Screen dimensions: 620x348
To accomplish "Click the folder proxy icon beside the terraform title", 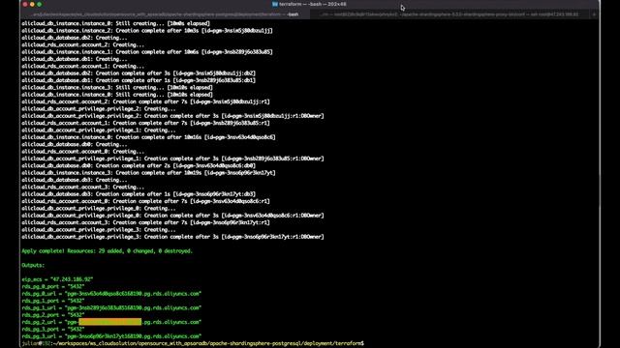I will 275,4.
